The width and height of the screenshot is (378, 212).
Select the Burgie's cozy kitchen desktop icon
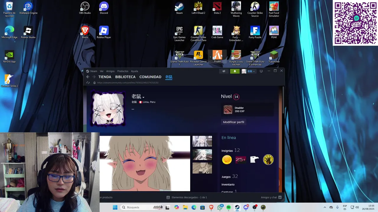[x=236, y=58]
